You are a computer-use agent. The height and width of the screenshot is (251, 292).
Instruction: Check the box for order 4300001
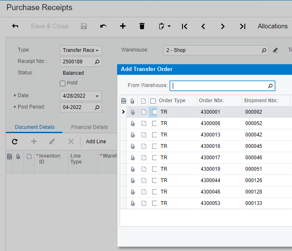[x=154, y=112]
